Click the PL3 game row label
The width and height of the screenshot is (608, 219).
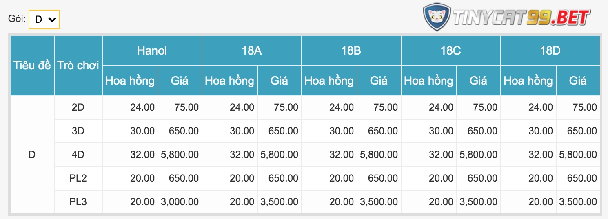[x=78, y=202]
